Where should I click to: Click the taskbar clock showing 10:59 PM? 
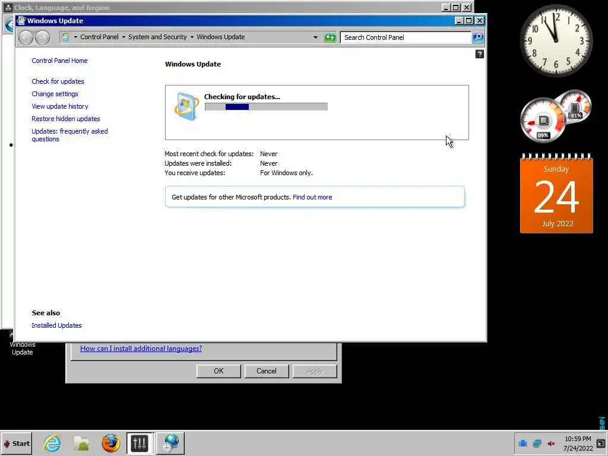pyautogui.click(x=578, y=443)
